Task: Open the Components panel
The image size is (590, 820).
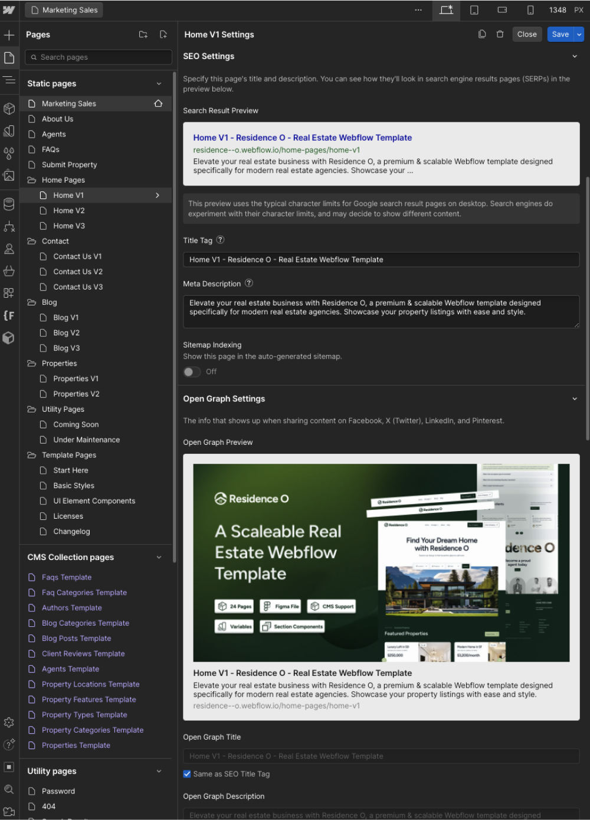Action: [9, 109]
